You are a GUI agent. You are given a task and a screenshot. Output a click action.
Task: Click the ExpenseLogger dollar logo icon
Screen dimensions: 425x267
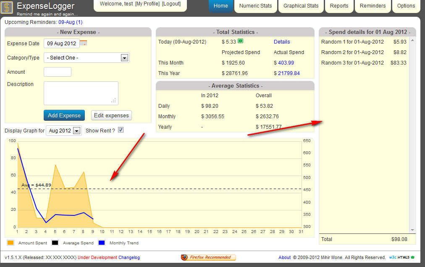[7, 8]
